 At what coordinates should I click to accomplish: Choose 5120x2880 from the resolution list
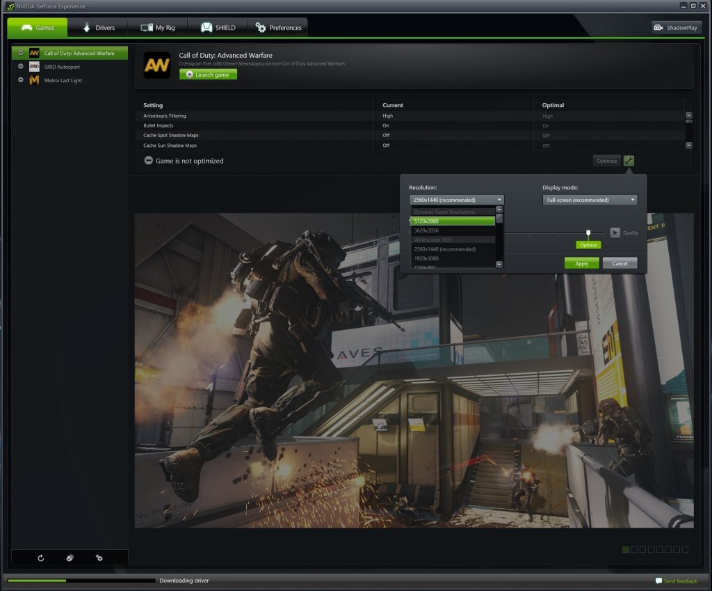453,221
